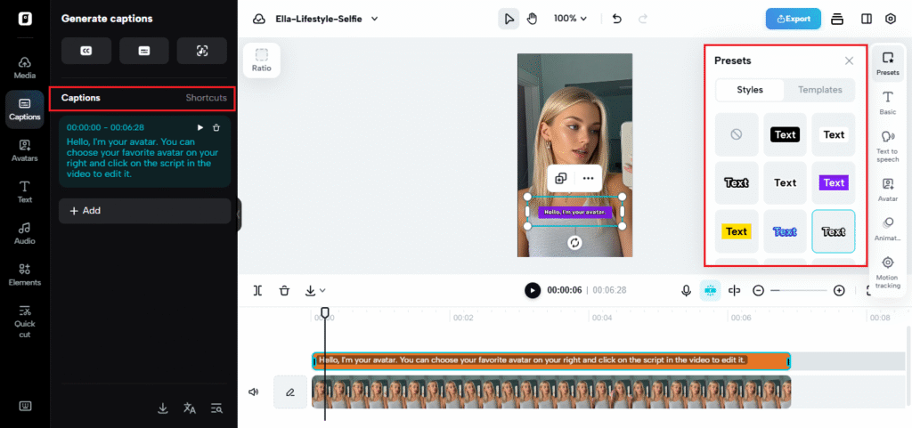Toggle the timeline snapping magnet button
Viewport: 912px width, 428px height.
tap(710, 290)
